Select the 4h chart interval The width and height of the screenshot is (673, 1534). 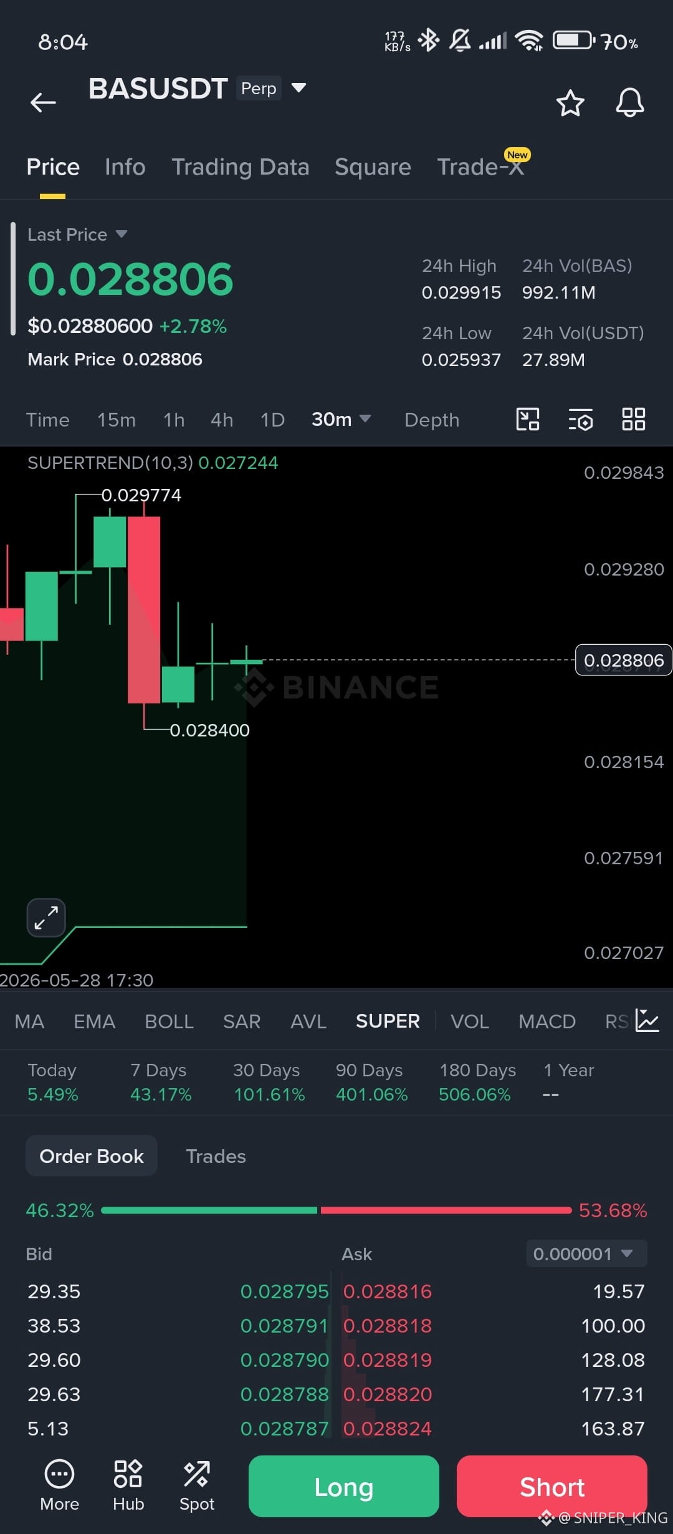222,420
